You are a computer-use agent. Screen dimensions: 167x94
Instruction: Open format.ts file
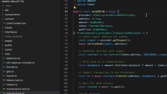[x=12, y=67]
